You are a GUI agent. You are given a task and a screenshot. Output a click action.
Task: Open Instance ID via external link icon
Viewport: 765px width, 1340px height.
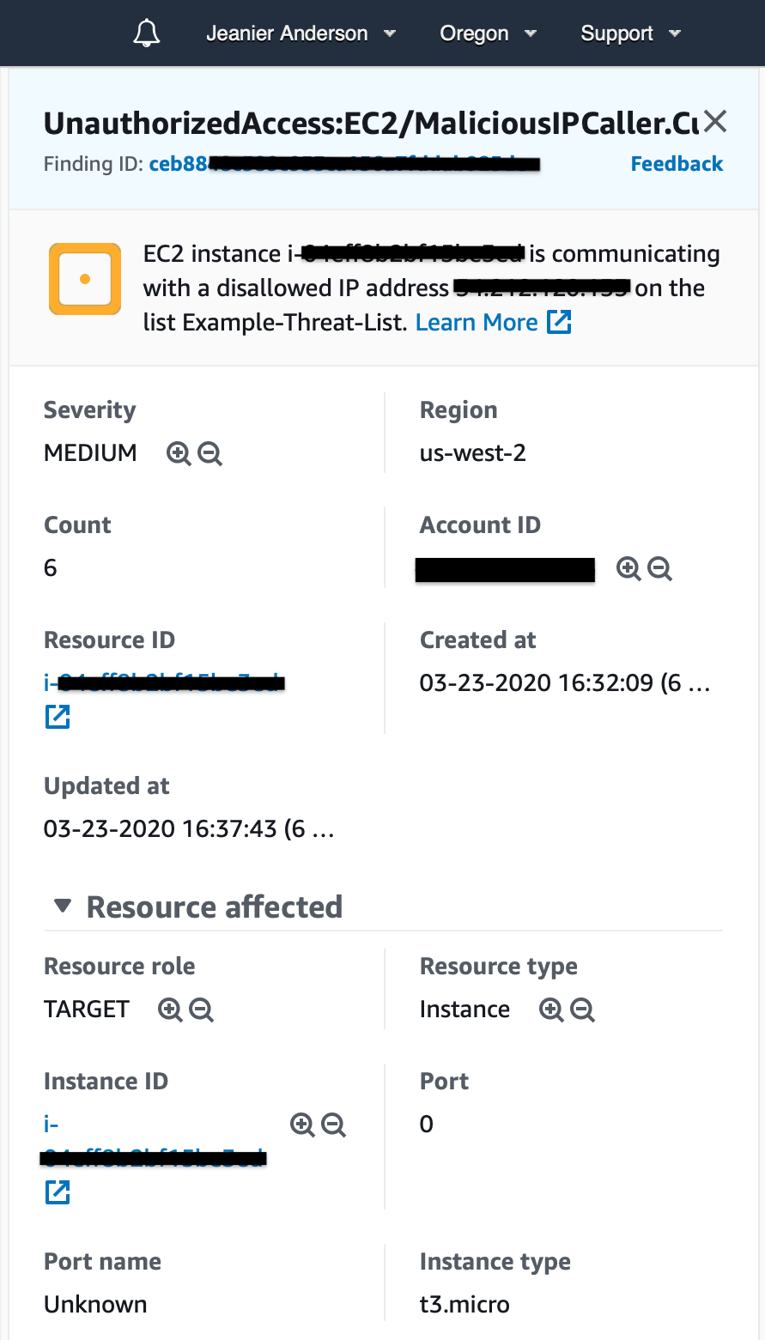57,1191
